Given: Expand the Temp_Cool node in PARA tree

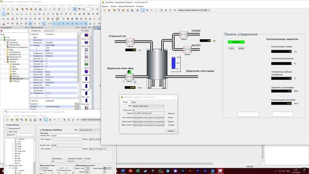Looking at the screenshot, I should pyautogui.click(x=13, y=151).
